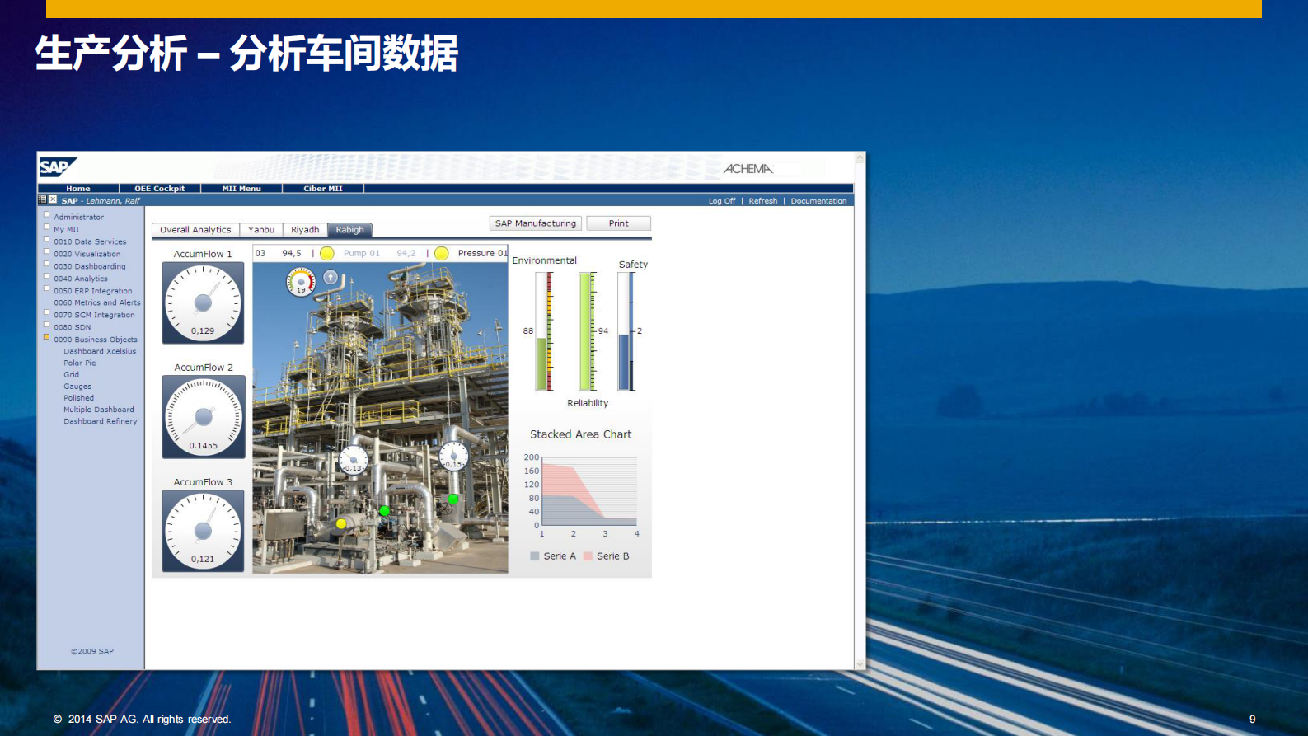Expand the 0050 ERP Integration node box
The image size is (1308, 736).
(x=47, y=288)
